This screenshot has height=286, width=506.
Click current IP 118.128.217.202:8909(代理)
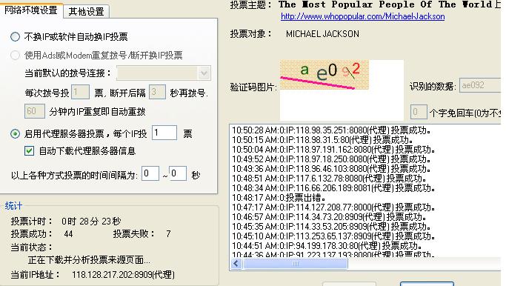click(123, 275)
